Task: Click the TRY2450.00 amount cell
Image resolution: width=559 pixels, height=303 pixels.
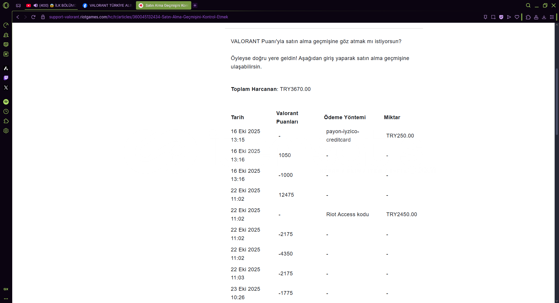Action: coord(401,214)
